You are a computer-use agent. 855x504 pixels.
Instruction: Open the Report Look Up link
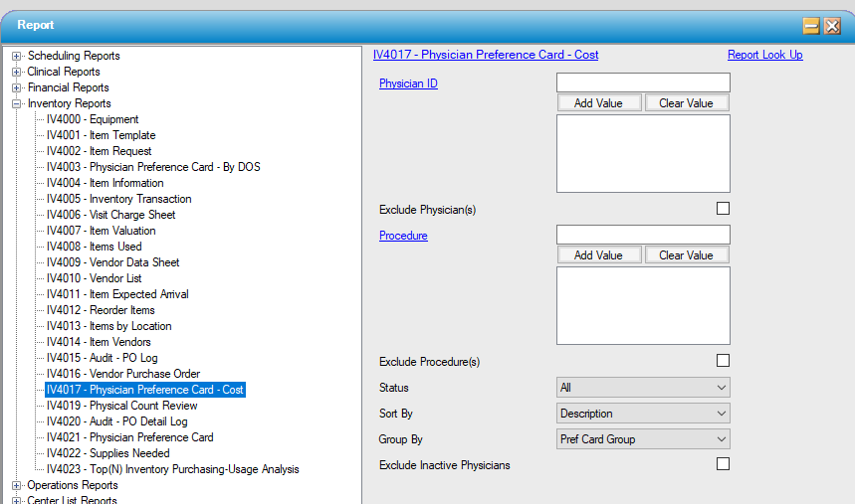pos(764,55)
